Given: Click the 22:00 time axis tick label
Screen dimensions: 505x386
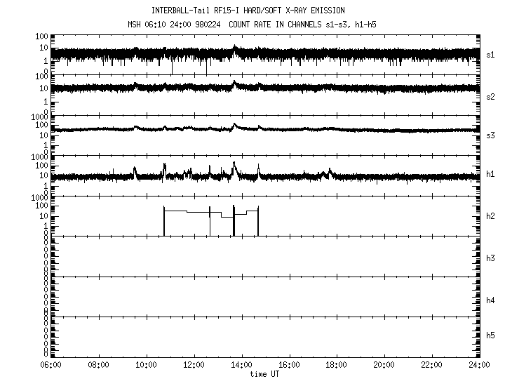Looking at the screenshot, I should 431,365.
